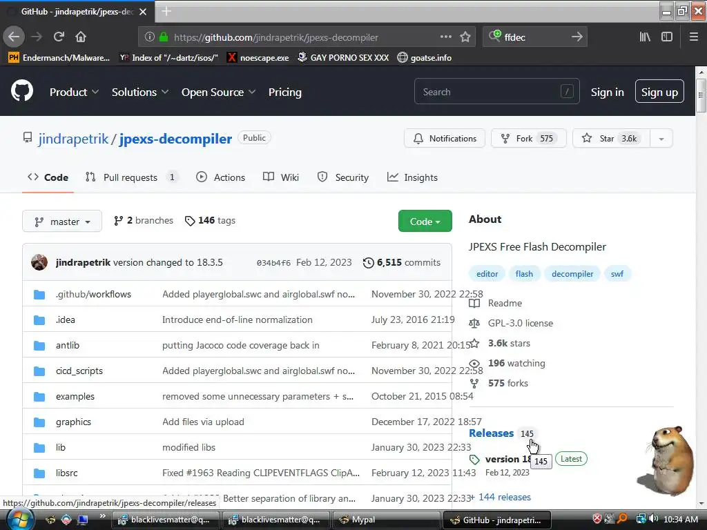Open the graphics folder

(73, 422)
